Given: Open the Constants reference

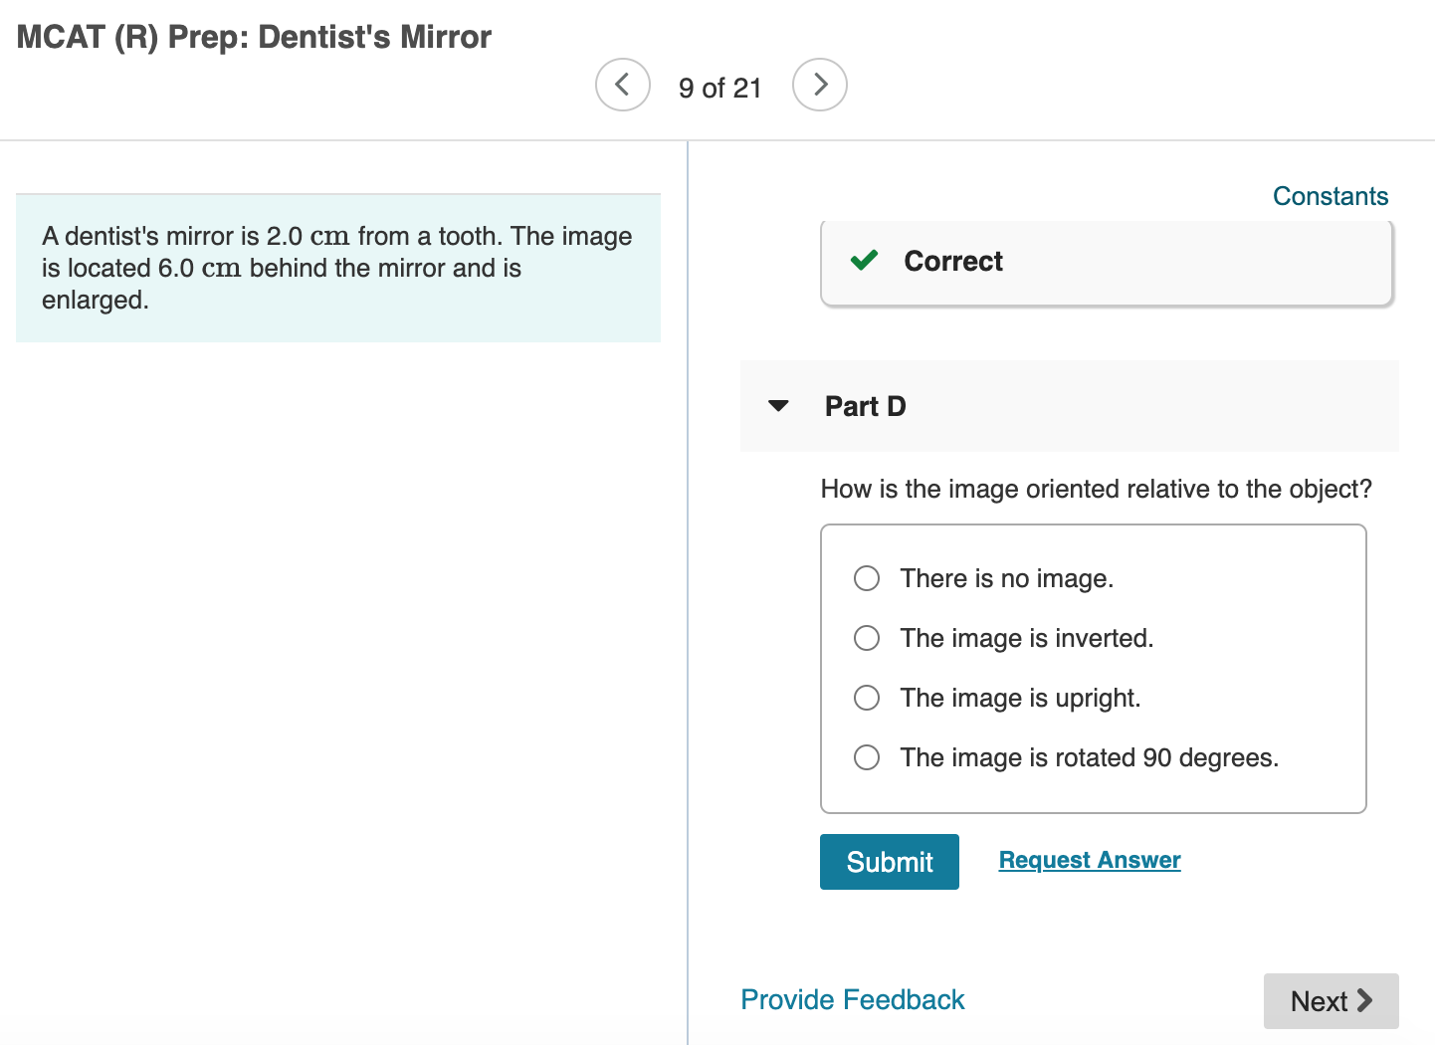Looking at the screenshot, I should pyautogui.click(x=1331, y=196).
